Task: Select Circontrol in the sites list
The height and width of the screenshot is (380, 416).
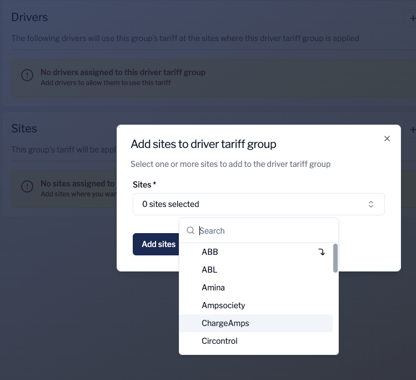Action: (219, 341)
